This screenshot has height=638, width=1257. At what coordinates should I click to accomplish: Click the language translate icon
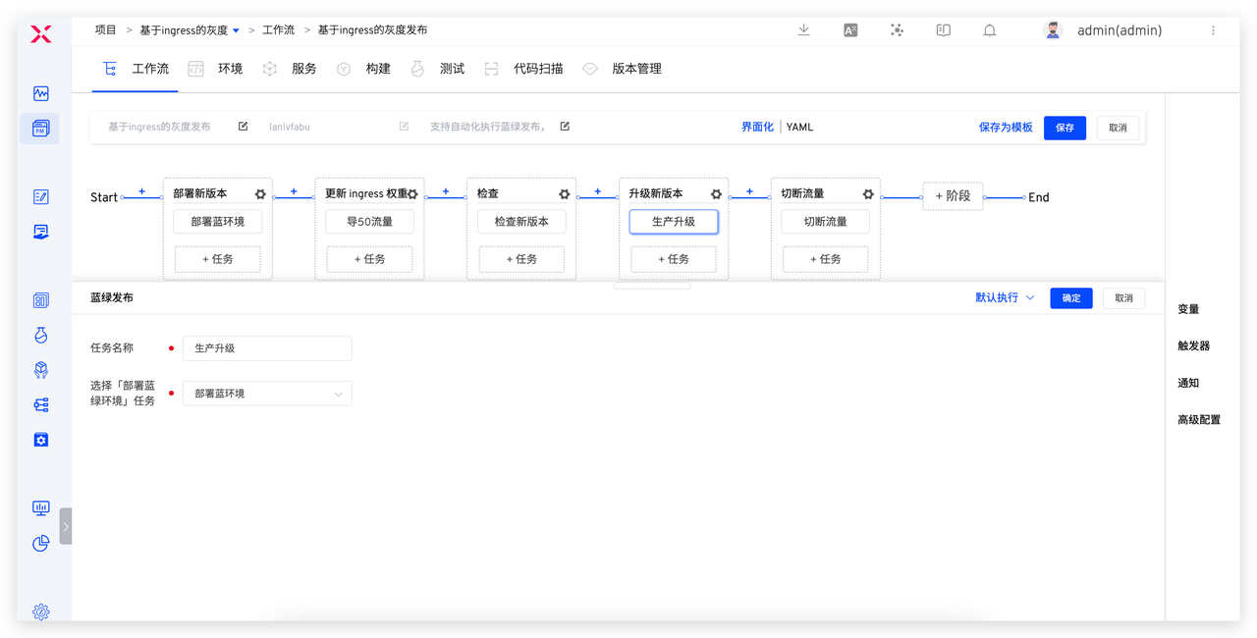[850, 30]
